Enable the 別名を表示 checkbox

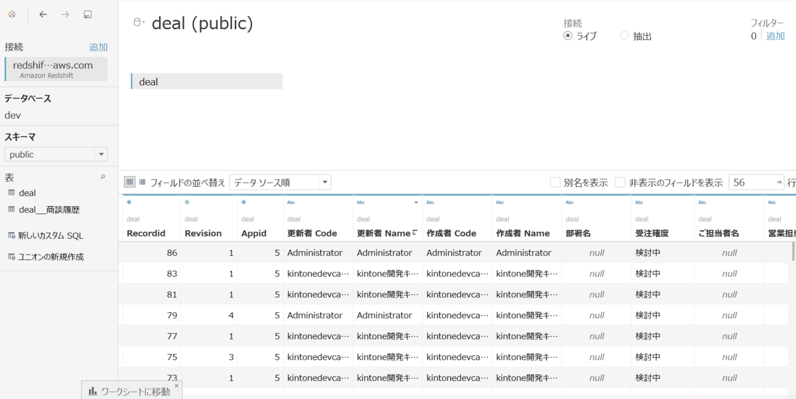(555, 182)
